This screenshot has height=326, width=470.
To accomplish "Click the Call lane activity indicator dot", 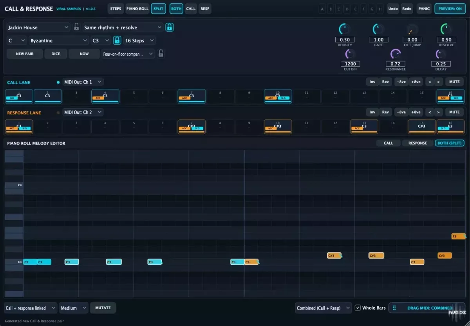I will pyautogui.click(x=58, y=82).
